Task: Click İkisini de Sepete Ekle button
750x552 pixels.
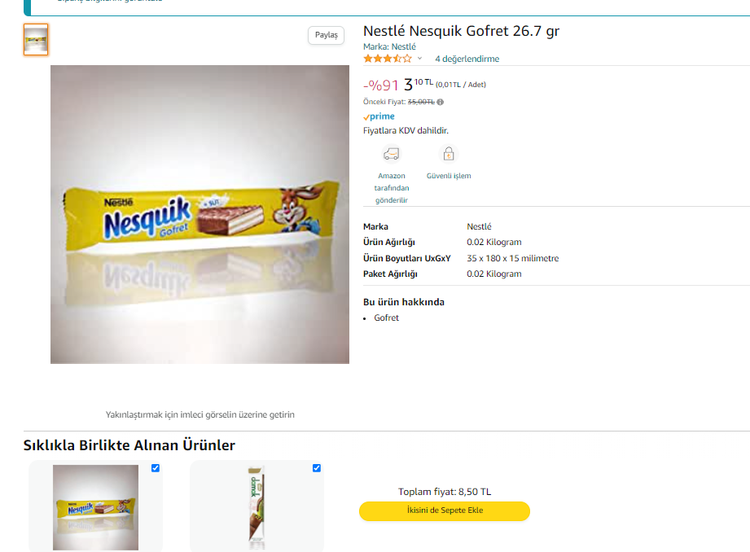Action: click(x=445, y=510)
